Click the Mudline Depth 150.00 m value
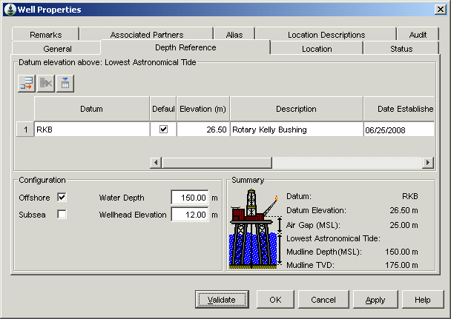The image size is (451, 319). click(x=401, y=252)
